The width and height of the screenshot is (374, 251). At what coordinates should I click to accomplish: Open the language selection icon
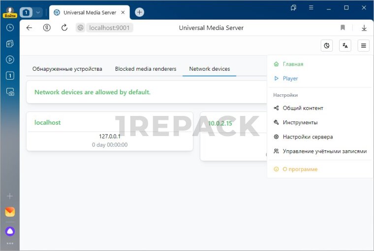click(345, 46)
